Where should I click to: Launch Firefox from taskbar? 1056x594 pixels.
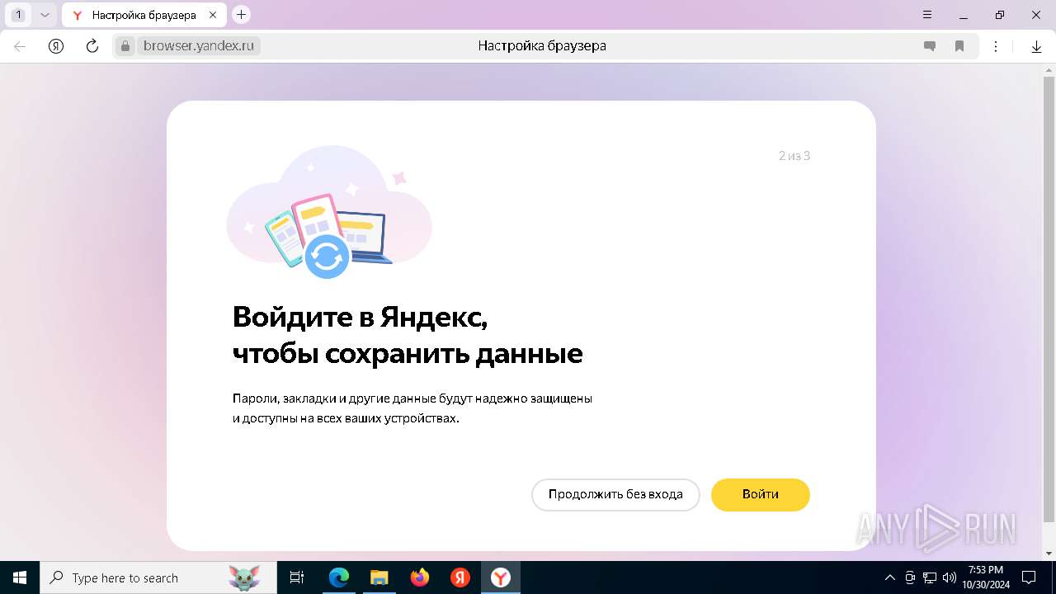click(420, 577)
